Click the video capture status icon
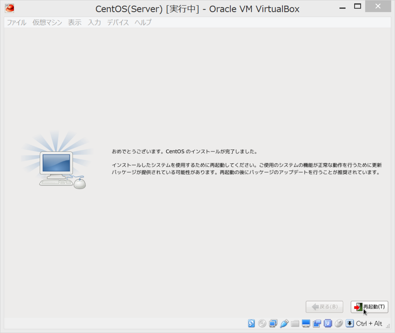The width and height of the screenshot is (395, 333). 317,323
